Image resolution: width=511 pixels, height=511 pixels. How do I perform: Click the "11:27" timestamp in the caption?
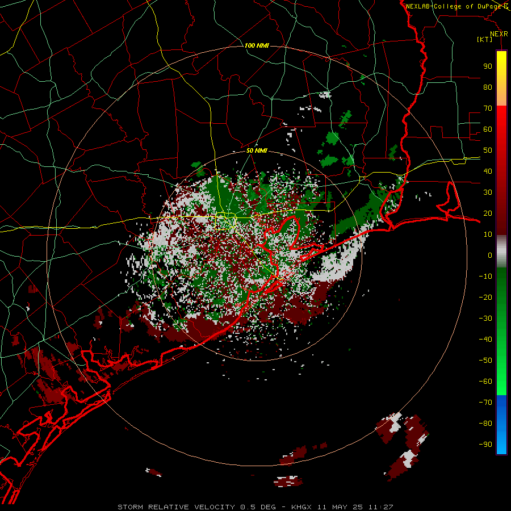coord(381,507)
